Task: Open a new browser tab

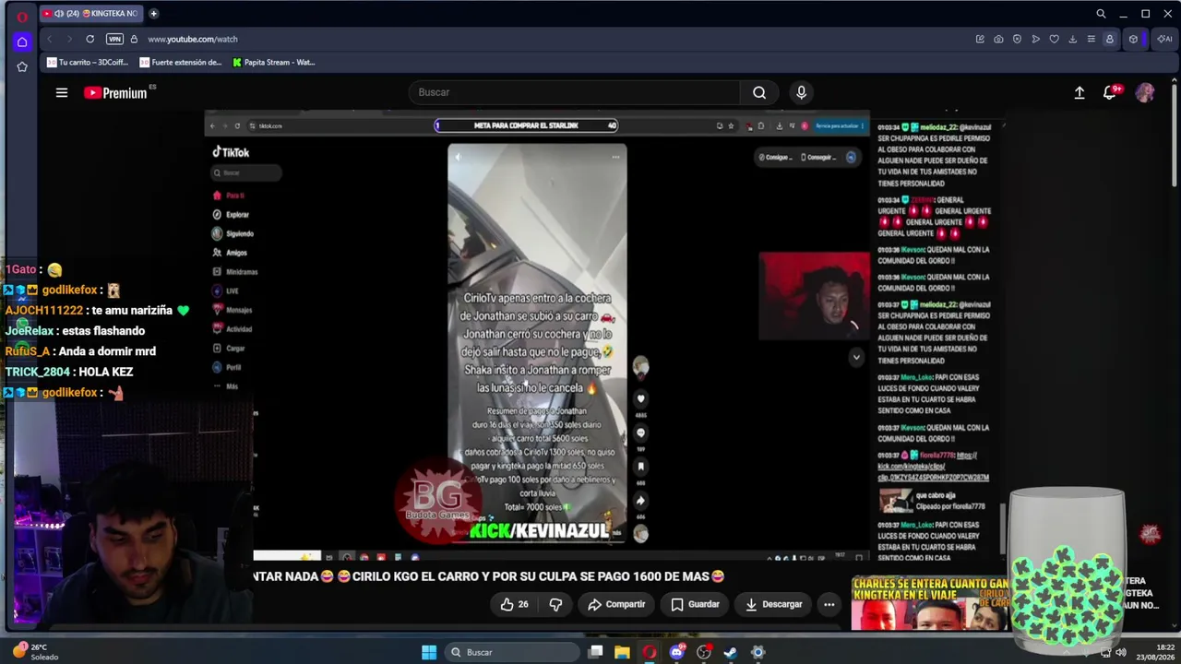Action: click(153, 14)
